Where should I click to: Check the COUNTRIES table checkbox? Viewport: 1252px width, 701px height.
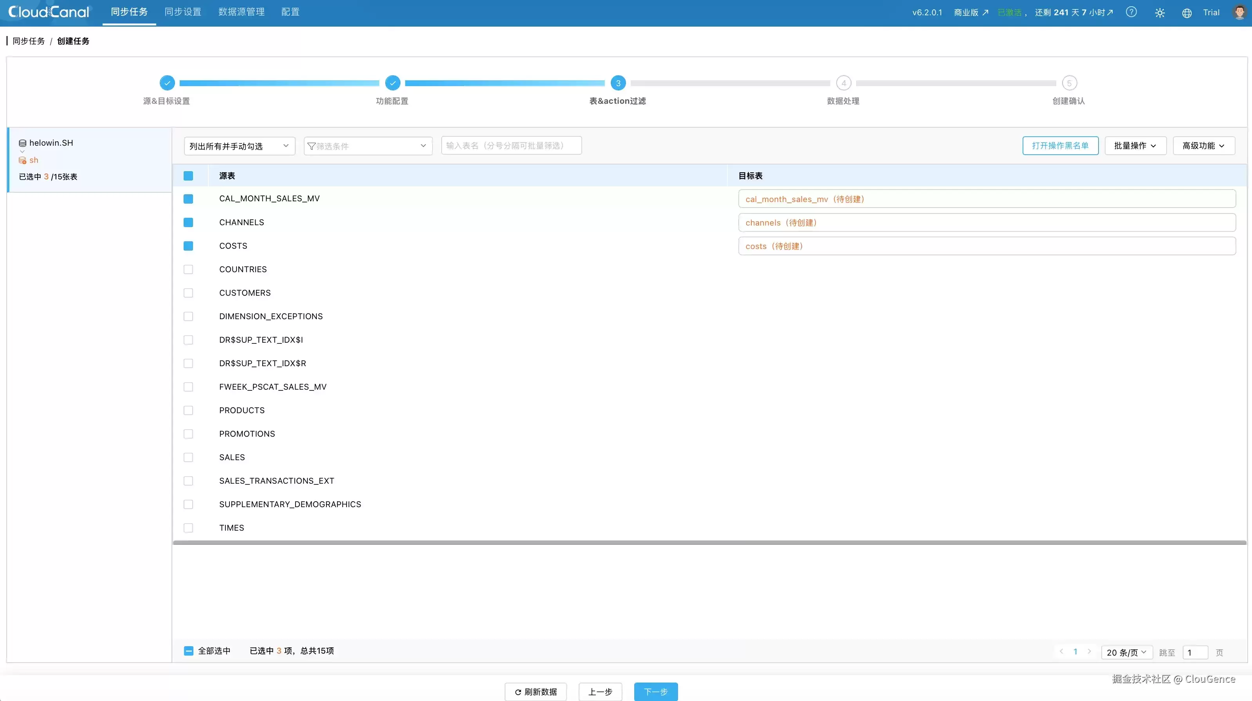click(188, 269)
